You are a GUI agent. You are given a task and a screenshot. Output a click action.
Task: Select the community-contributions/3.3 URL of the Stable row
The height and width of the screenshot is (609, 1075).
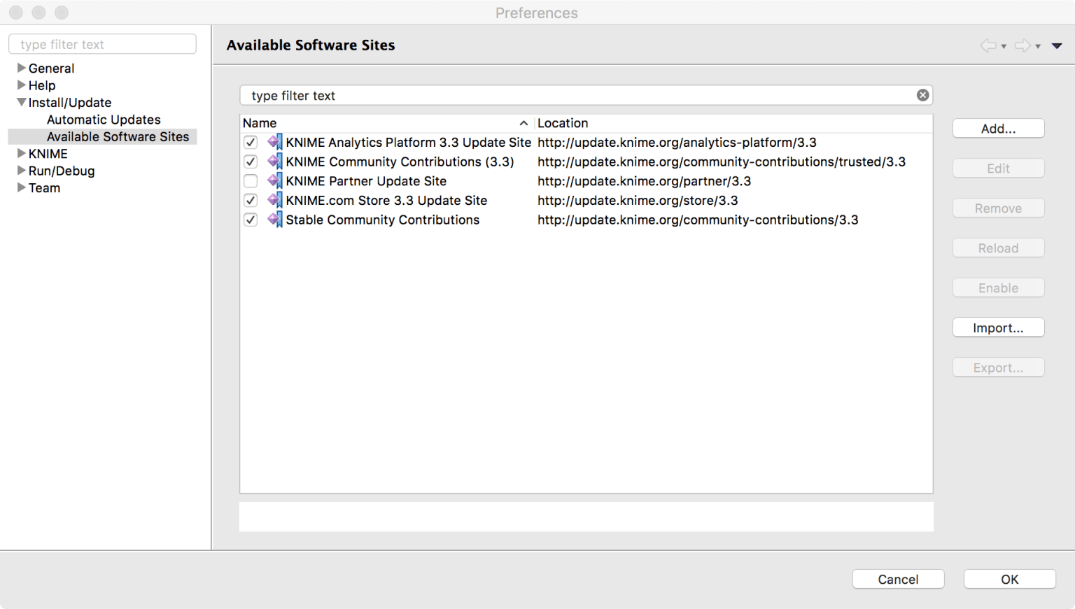698,220
